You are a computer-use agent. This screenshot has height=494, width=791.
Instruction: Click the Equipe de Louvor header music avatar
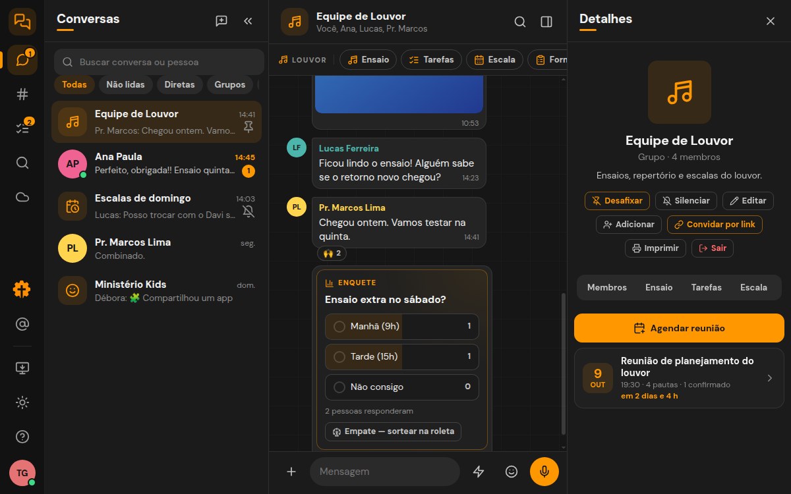tap(295, 21)
